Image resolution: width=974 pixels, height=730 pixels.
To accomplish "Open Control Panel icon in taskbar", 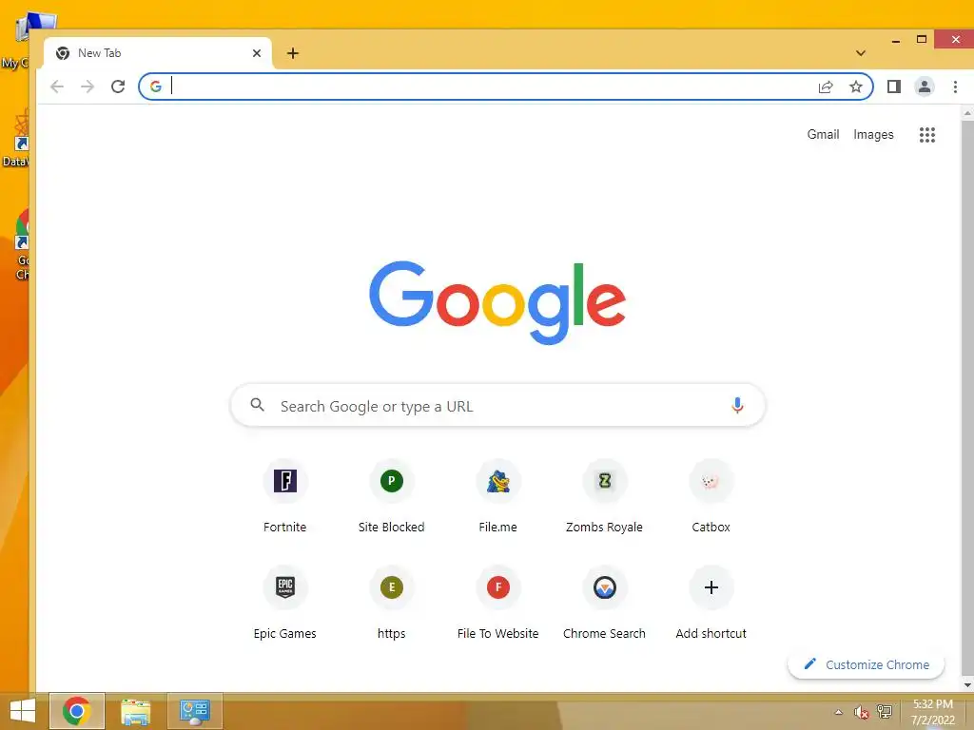I will click(194, 711).
